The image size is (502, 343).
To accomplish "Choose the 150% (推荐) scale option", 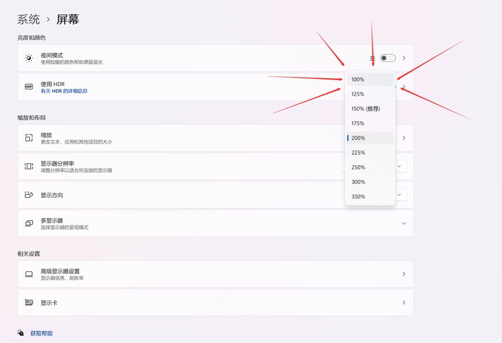I will coord(369,109).
